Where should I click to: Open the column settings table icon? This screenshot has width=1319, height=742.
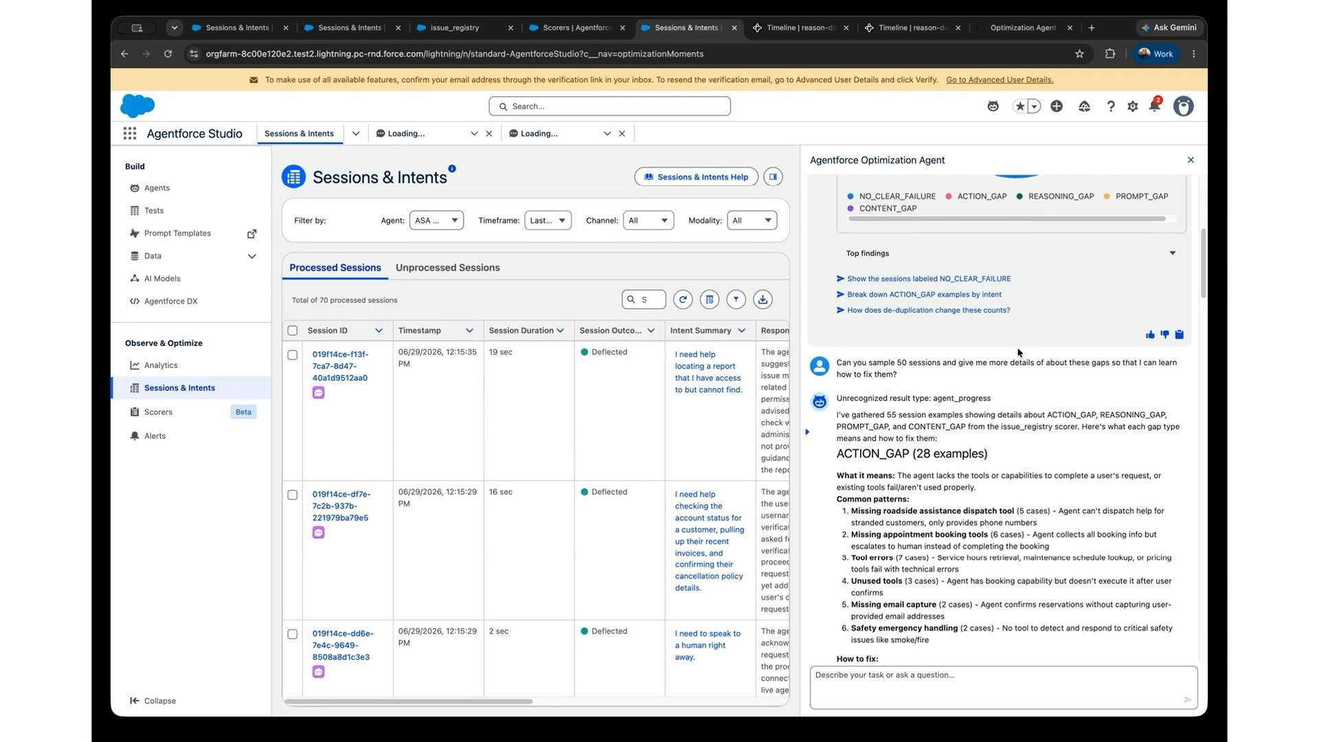point(709,300)
